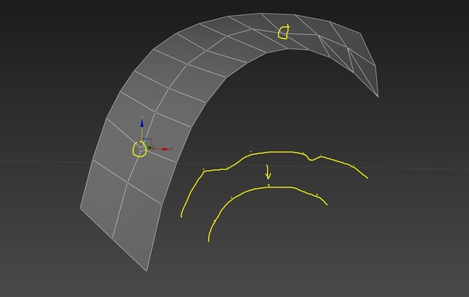Select the lower-left corner vertex of the mesh
This screenshot has width=469, height=297.
coord(80,207)
